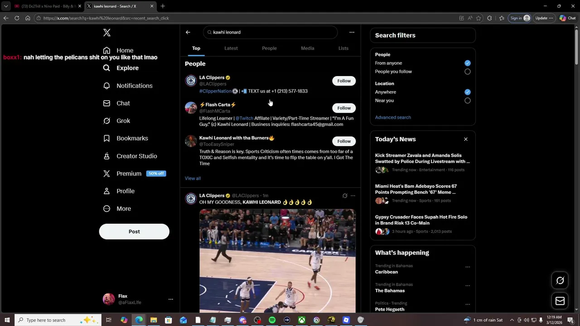Image resolution: width=580 pixels, height=326 pixels.
Task: Open floating messages envelope button
Action: 560,301
